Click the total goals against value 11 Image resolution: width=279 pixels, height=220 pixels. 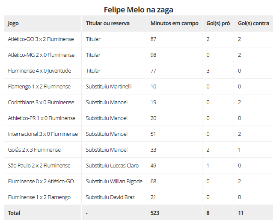pyautogui.click(x=240, y=213)
